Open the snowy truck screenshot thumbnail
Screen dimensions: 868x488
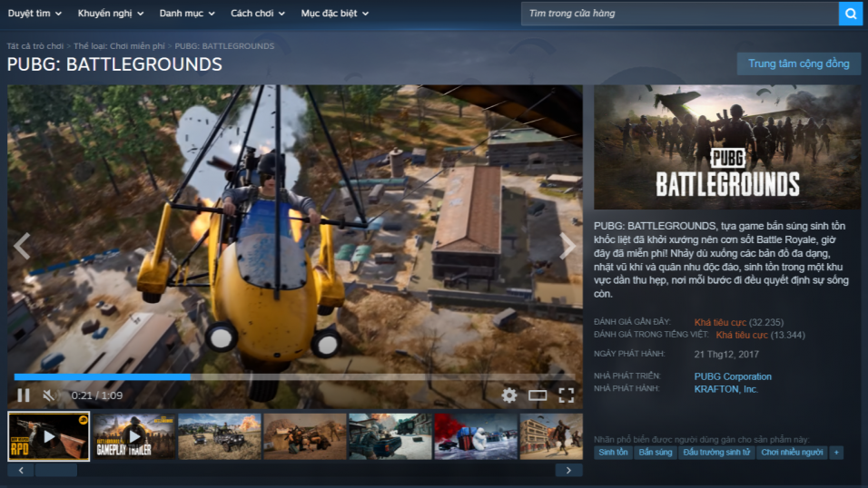tap(390, 436)
